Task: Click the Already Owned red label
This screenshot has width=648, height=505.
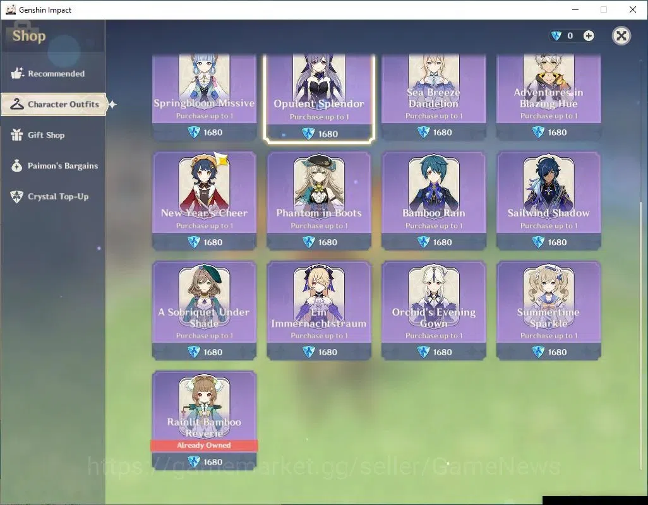Action: click(x=204, y=445)
